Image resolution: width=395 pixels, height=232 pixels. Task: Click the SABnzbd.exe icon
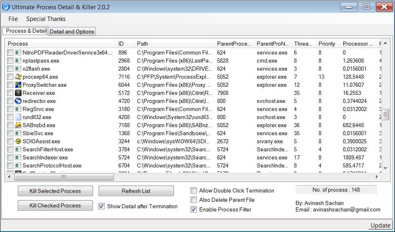pyautogui.click(x=18, y=125)
